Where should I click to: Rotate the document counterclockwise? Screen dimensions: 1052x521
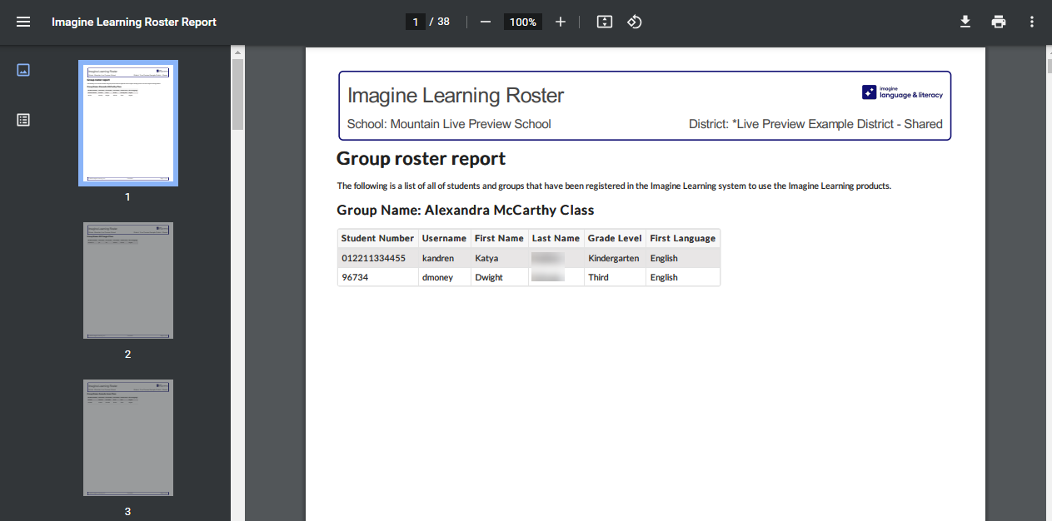pos(634,22)
